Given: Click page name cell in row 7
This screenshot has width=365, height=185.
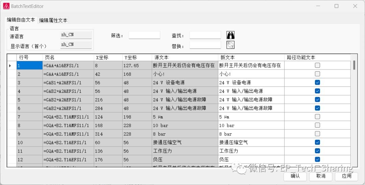Looking at the screenshot, I should (68, 117).
